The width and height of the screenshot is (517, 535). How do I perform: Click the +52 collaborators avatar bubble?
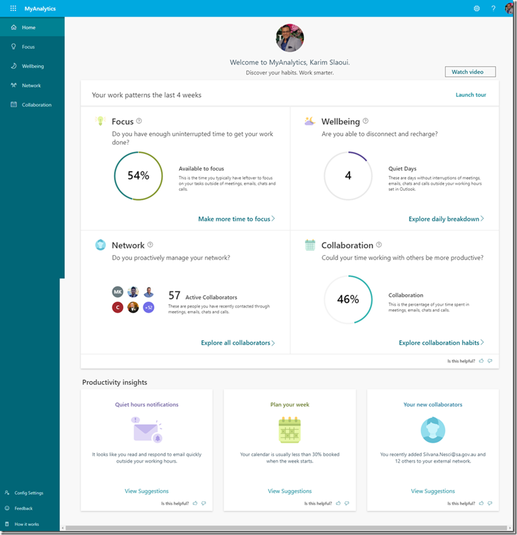tap(149, 307)
